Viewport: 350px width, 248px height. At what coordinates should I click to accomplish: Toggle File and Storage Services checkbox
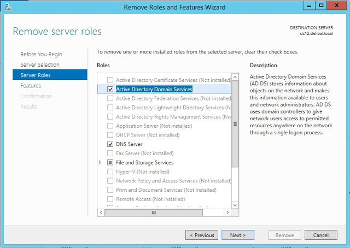pos(110,163)
